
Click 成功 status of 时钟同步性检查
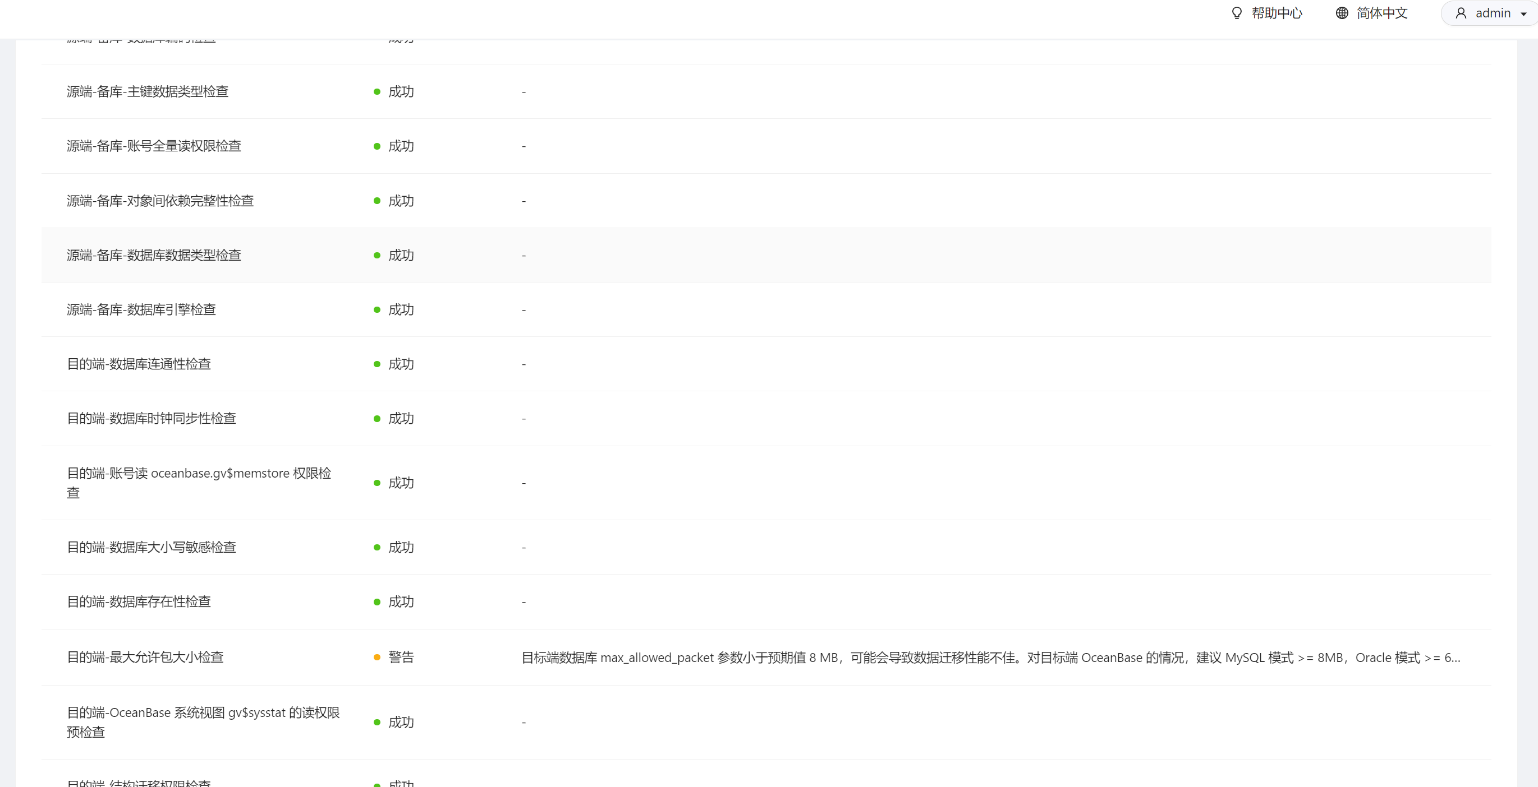coord(401,418)
